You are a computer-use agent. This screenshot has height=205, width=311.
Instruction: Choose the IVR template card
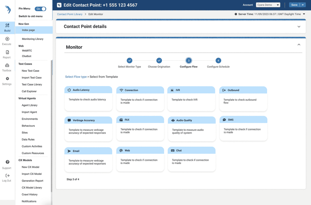(191, 99)
